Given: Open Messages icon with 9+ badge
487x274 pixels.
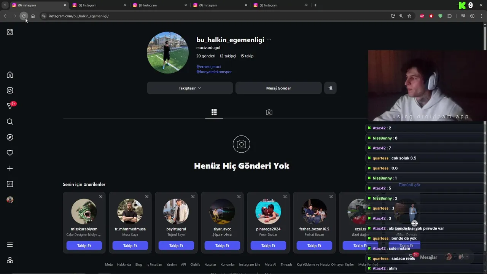Looking at the screenshot, I should pyautogui.click(x=10, y=106).
